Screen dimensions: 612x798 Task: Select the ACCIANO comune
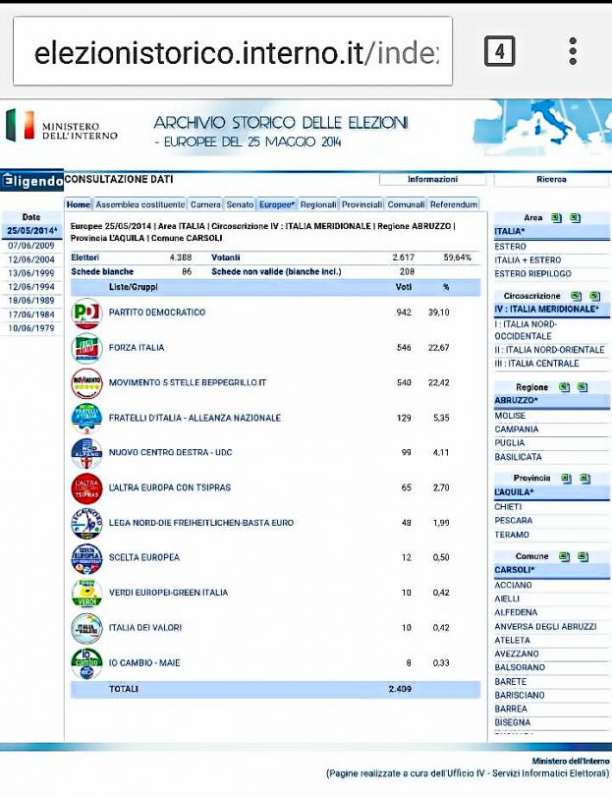(513, 586)
